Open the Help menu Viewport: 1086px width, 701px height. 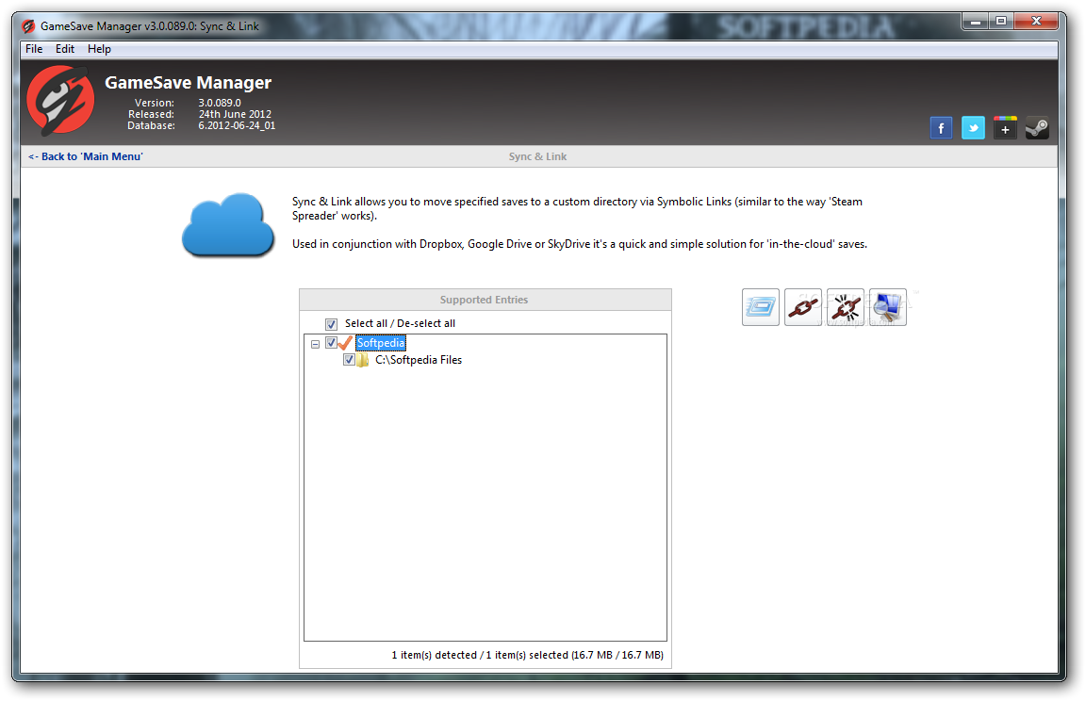99,49
